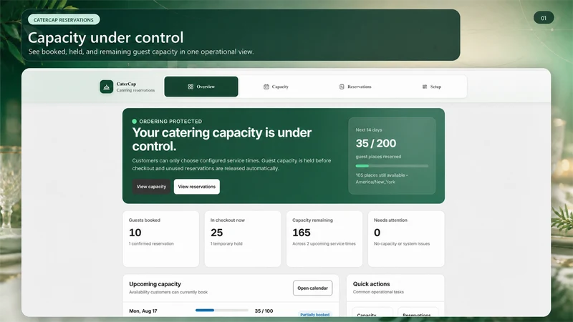The image size is (573, 322).
Task: Click the Reservations quick action button
Action: pos(418,312)
